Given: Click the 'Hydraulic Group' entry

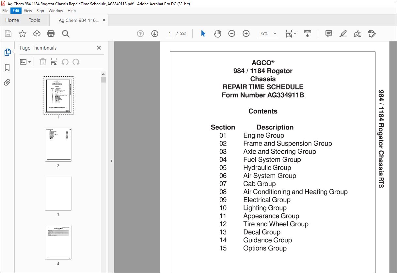Looking at the screenshot, I should coord(267,168).
